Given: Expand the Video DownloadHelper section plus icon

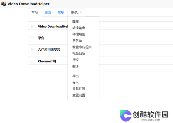Looking at the screenshot, I should [x=32, y=26].
